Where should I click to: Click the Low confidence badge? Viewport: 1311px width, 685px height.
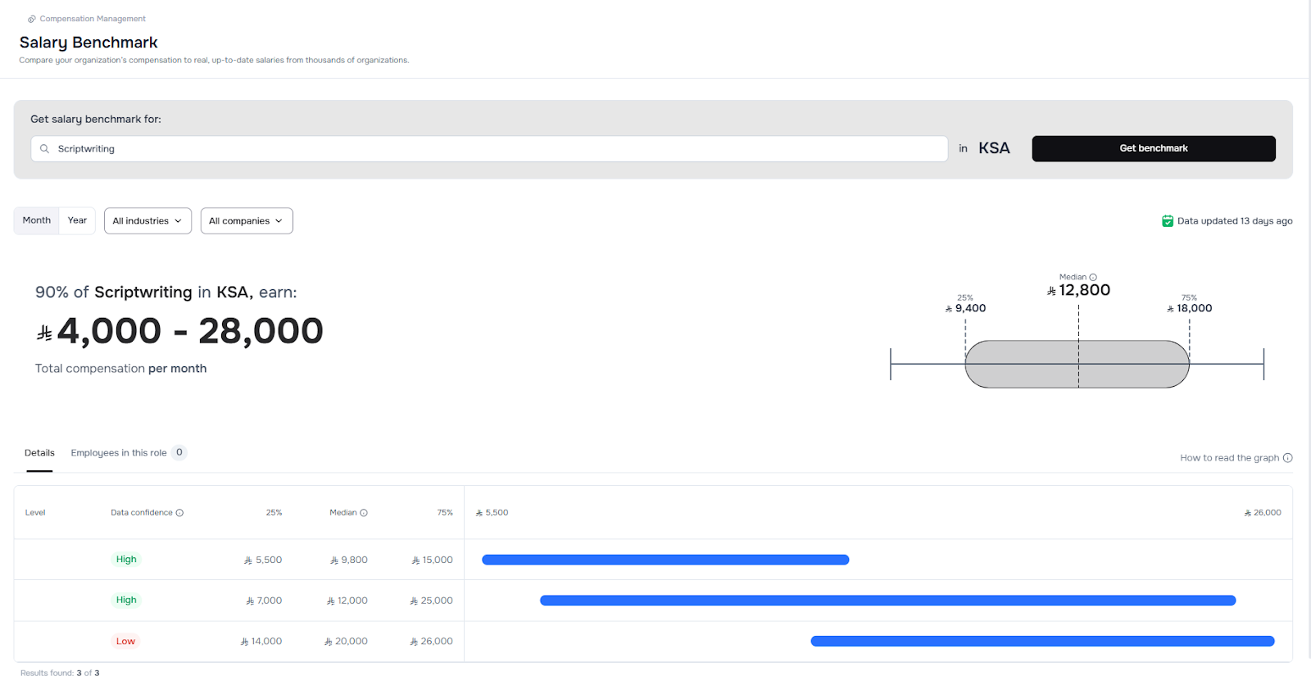(125, 642)
